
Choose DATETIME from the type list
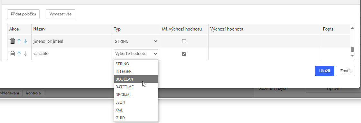[136, 87]
